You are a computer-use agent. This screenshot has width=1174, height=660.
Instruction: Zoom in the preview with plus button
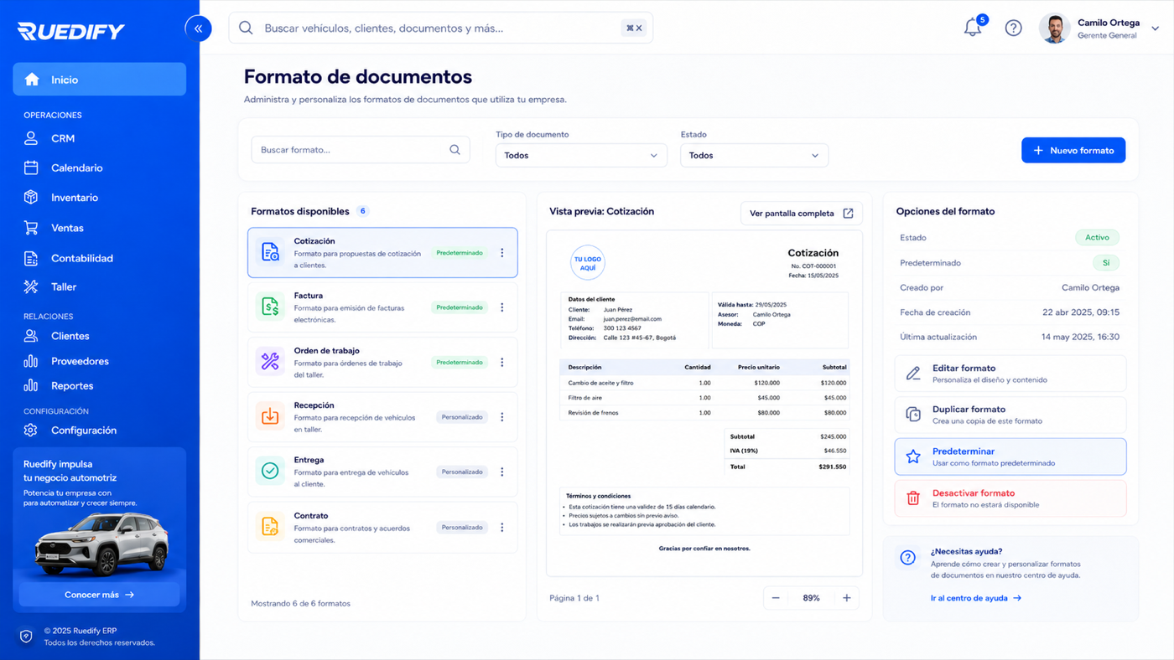847,598
